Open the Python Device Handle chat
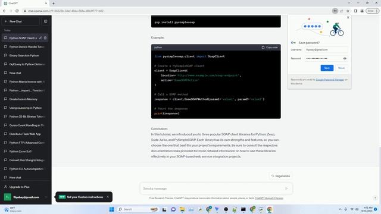 point(25,47)
